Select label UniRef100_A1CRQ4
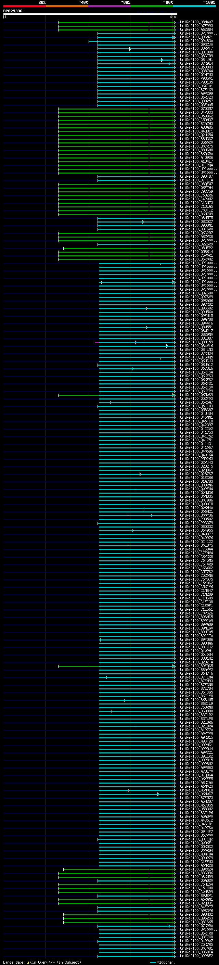This screenshot has height=965, width=219. (x=196, y=165)
